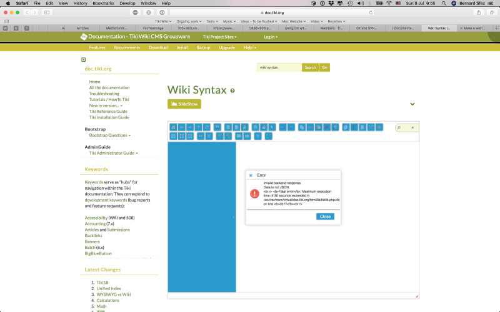Expand the Tiki Administrator Guide dropdown
Screen dimensions: 500x312
coord(114,153)
